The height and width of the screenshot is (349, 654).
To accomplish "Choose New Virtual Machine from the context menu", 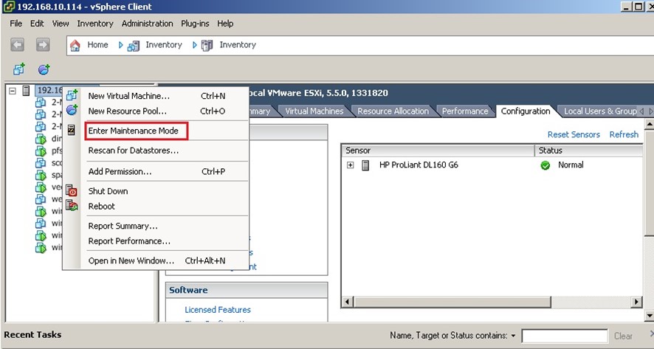I will coord(156,97).
